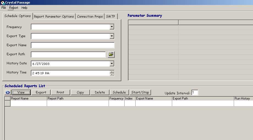Click the Export Path label
This screenshot has height=140, width=253.
(16, 54)
